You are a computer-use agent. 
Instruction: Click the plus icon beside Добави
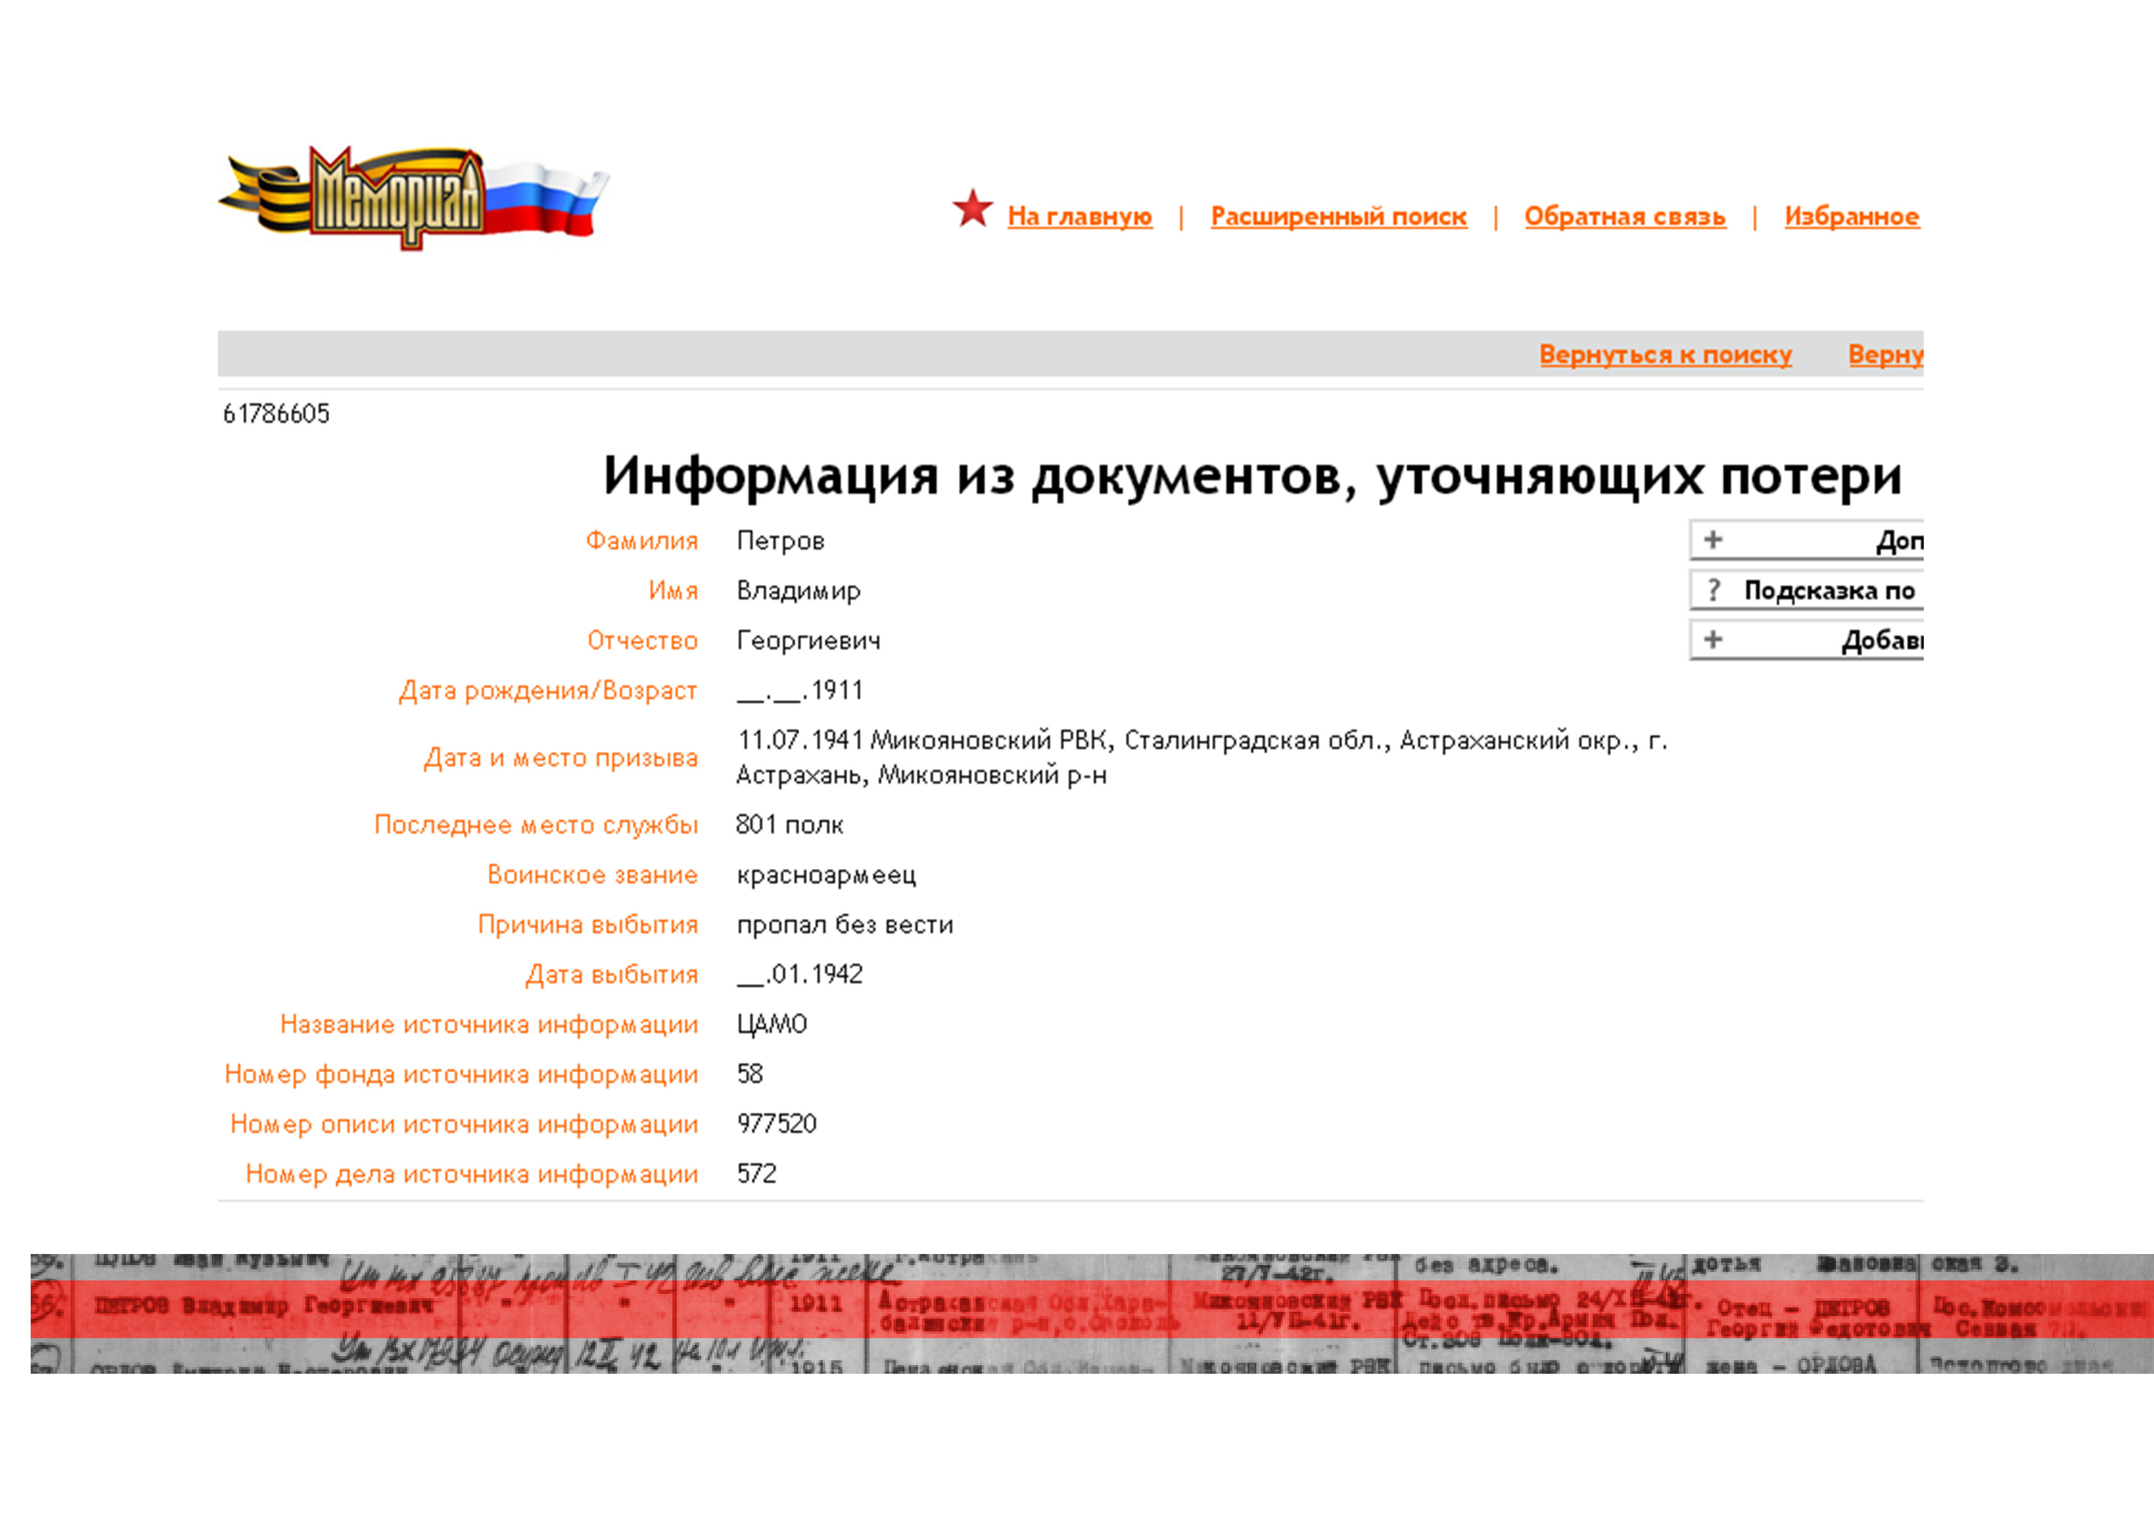tap(1713, 640)
